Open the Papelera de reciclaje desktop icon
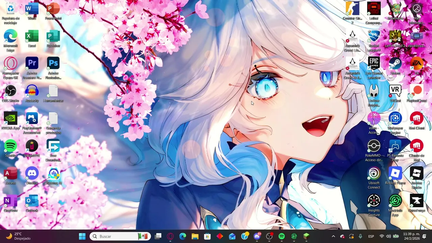The image size is (432, 243). coord(10,13)
